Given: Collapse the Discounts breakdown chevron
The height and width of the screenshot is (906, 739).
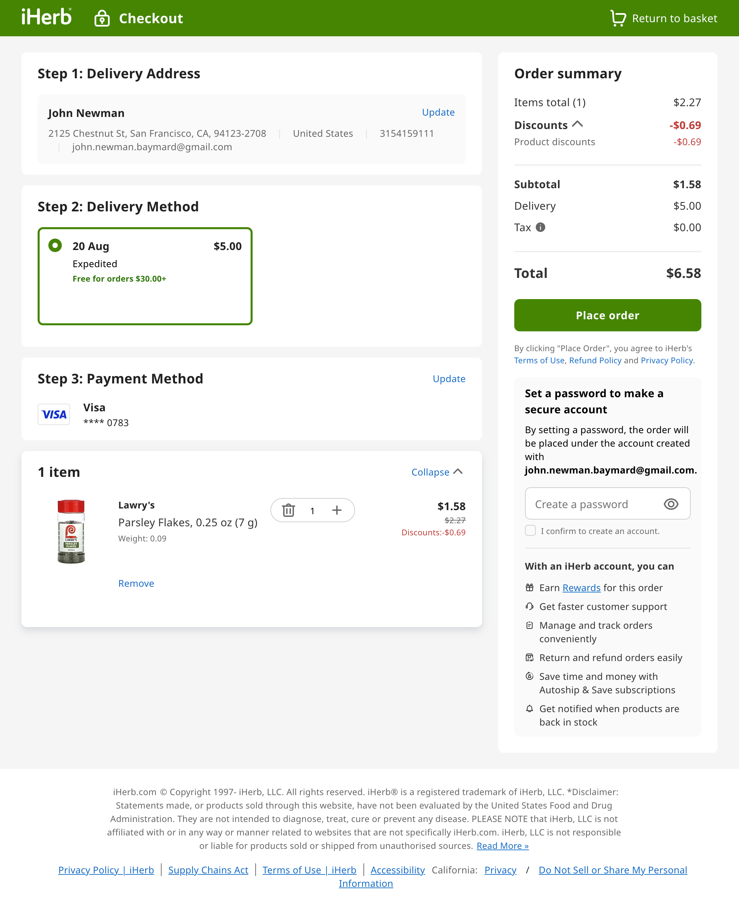Looking at the screenshot, I should tap(578, 123).
